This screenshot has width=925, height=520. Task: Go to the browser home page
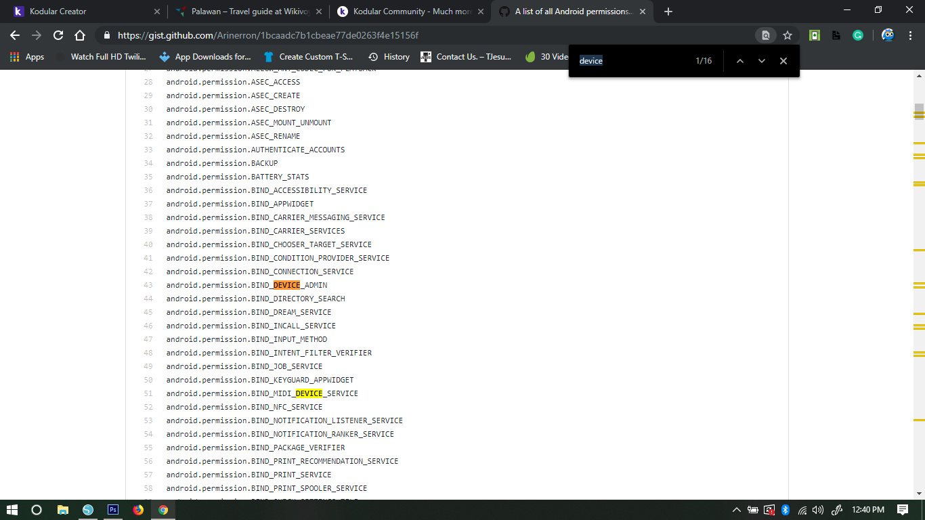80,35
